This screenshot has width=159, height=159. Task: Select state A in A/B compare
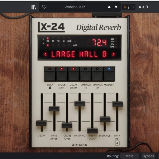click(125, 7)
